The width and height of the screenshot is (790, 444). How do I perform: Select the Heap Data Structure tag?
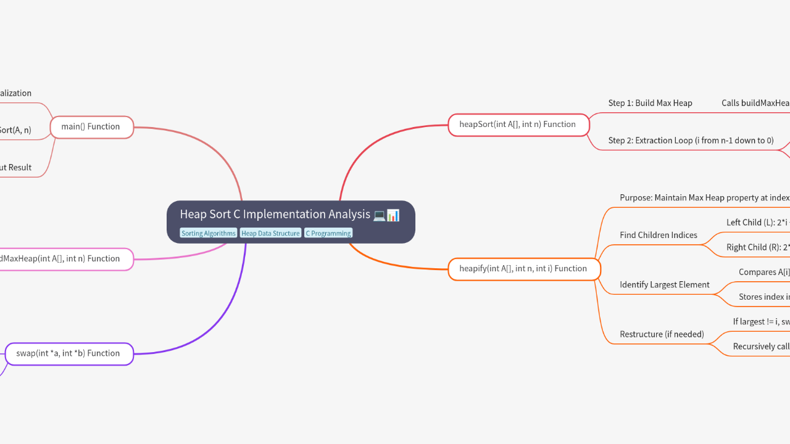pyautogui.click(x=270, y=233)
